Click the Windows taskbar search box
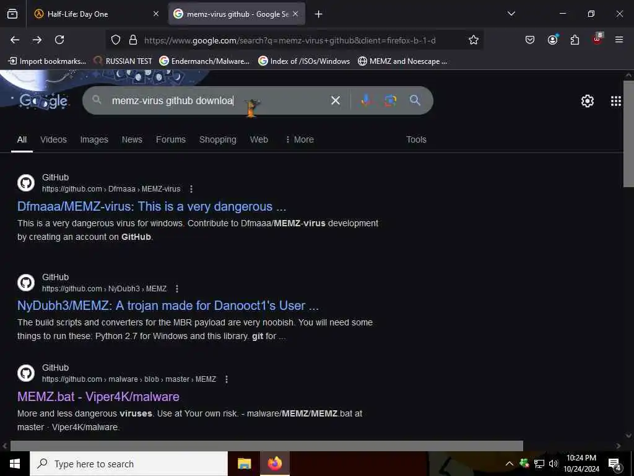 click(129, 464)
